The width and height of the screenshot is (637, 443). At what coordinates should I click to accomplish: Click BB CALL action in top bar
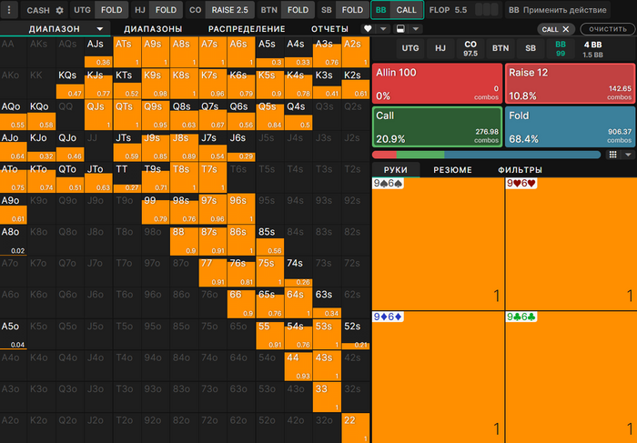click(x=398, y=10)
